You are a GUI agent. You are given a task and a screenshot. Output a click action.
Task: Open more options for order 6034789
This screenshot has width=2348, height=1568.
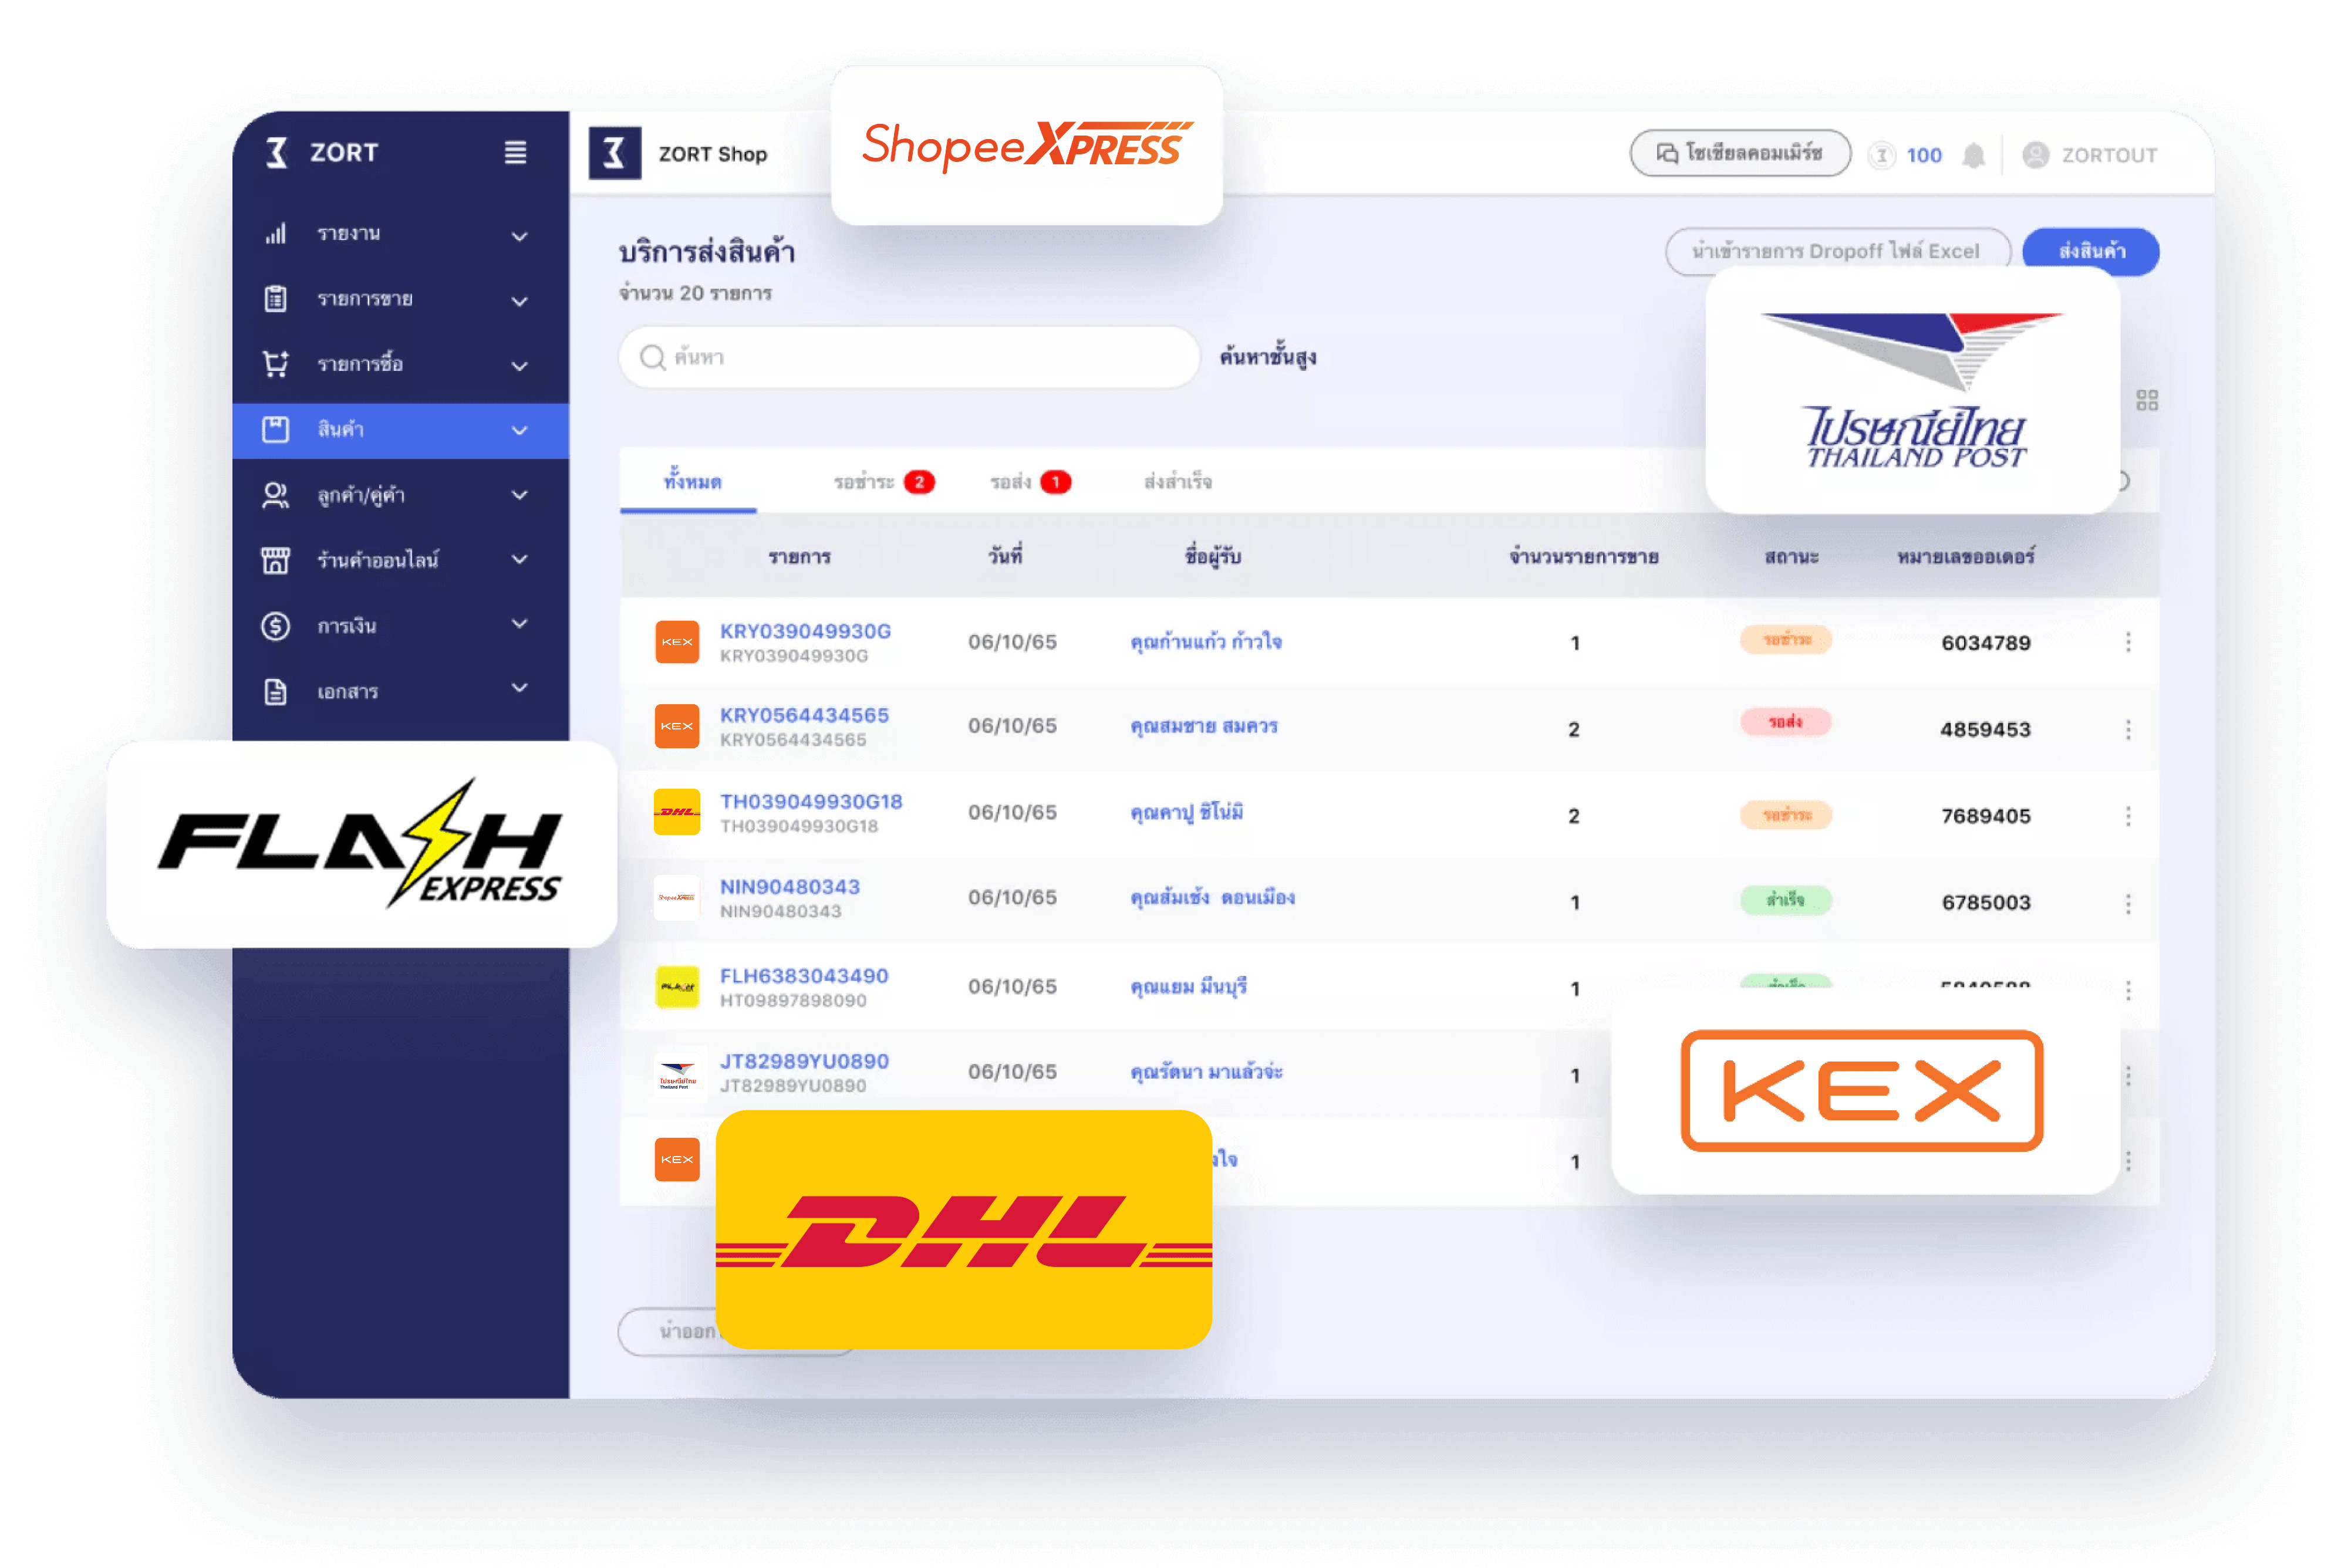2128,642
